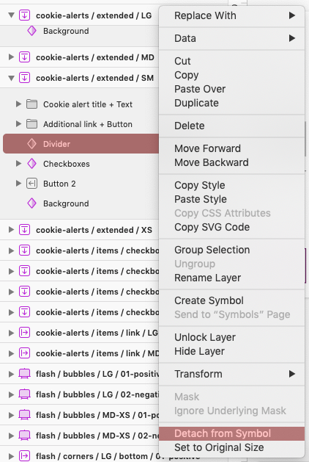The image size is (309, 462).
Task: Expand the Checkboxes layer
Action: [x=18, y=164]
